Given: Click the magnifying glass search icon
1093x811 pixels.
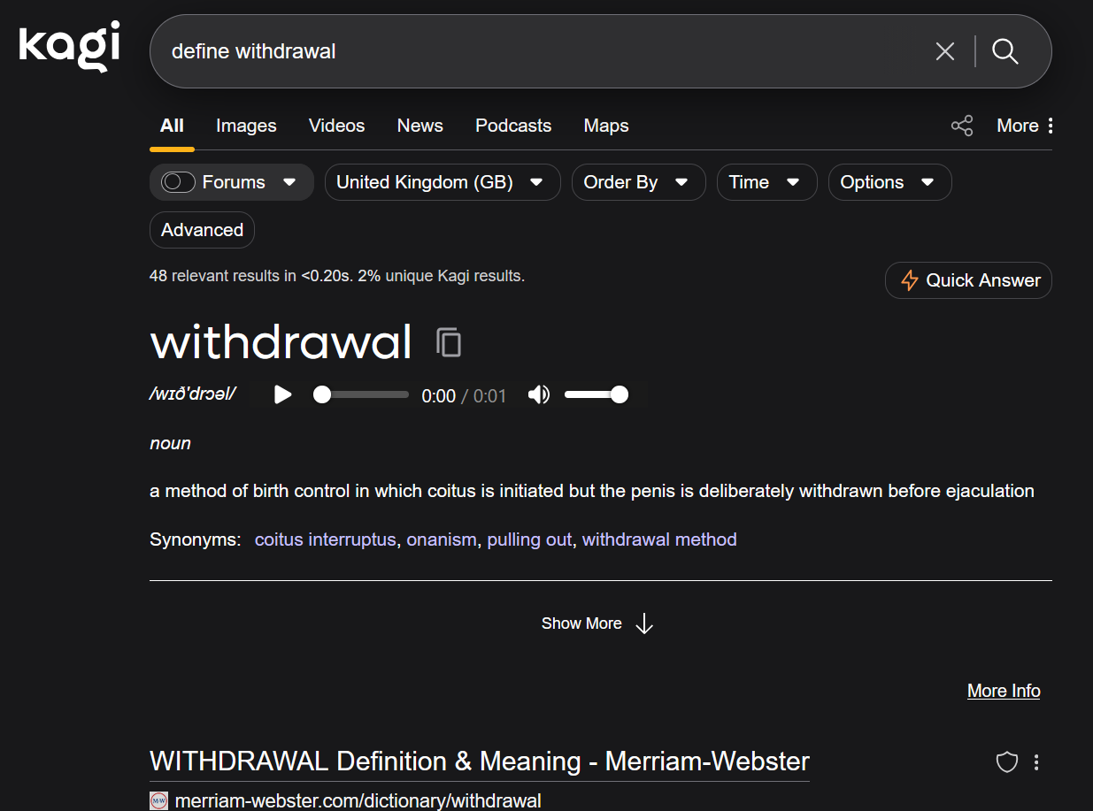Looking at the screenshot, I should [1004, 51].
